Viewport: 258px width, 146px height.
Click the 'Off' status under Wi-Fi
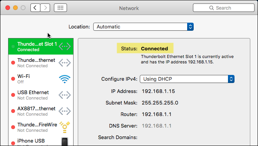20,82
